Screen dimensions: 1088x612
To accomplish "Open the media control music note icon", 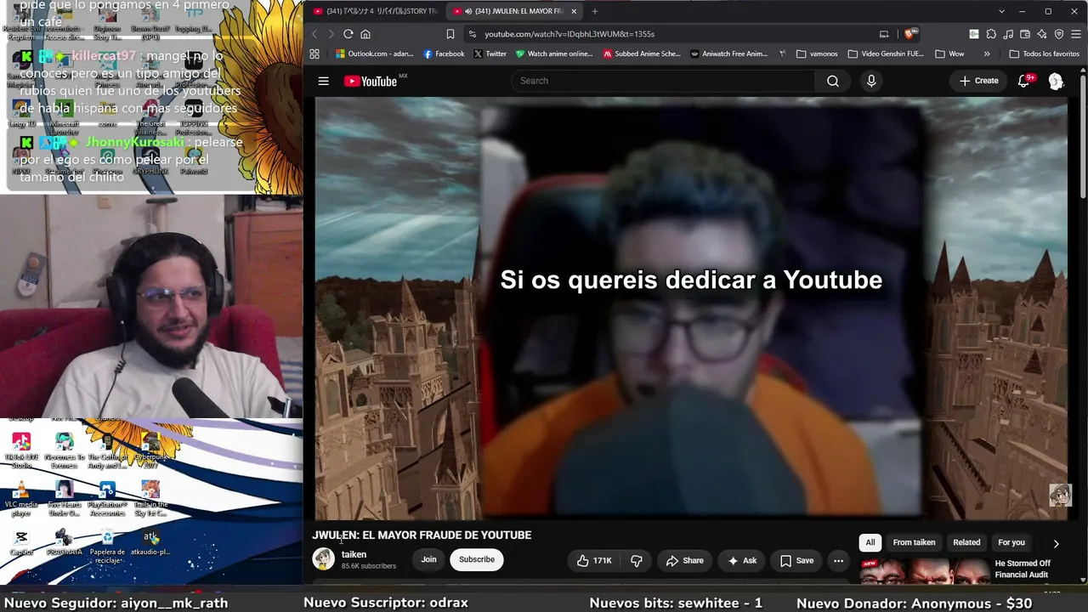I will coord(1008,34).
